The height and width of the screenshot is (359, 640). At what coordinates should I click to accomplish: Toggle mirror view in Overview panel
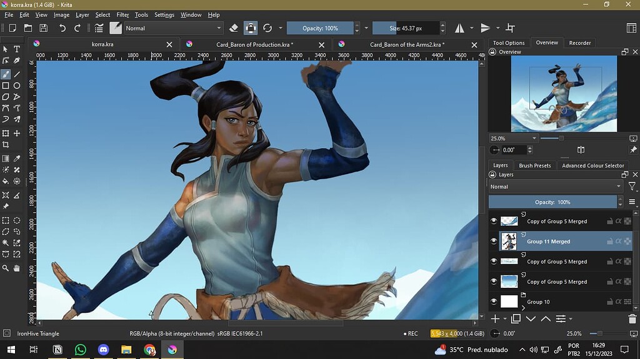click(581, 150)
